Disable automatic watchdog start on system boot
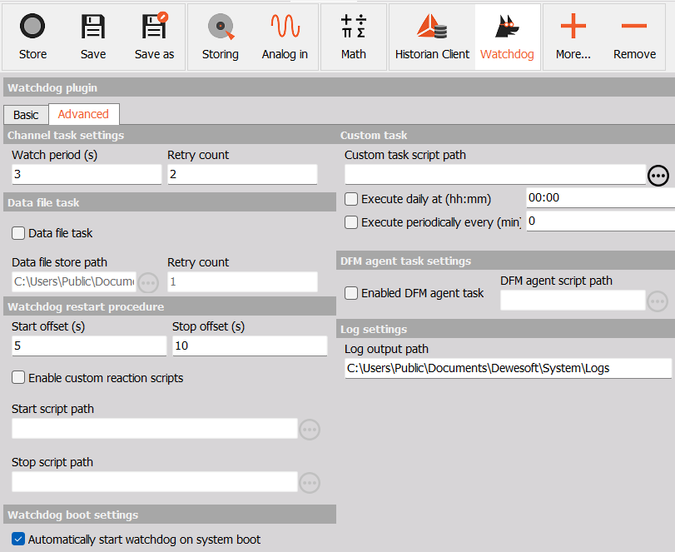675x552 pixels. pyautogui.click(x=17, y=539)
